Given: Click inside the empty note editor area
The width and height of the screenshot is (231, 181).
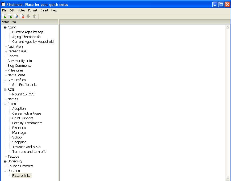Looking at the screenshot, I should click(x=142, y=103).
